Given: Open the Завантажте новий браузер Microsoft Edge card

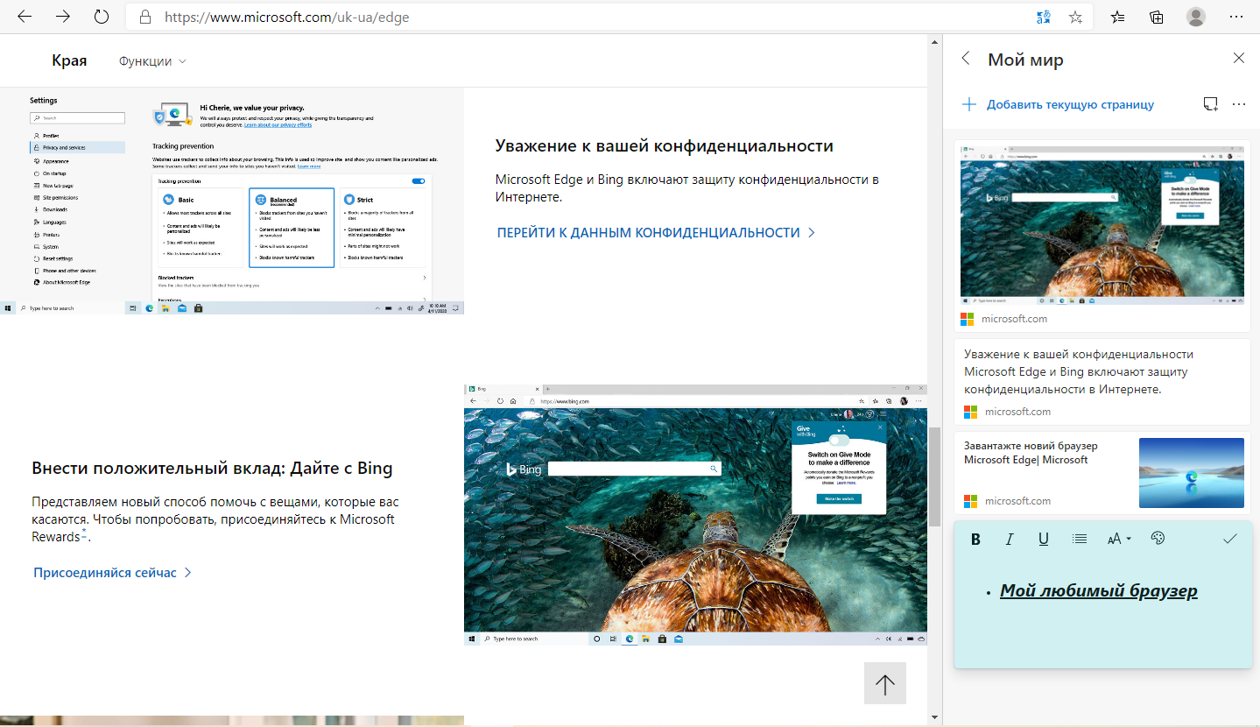Looking at the screenshot, I should pos(1102,473).
